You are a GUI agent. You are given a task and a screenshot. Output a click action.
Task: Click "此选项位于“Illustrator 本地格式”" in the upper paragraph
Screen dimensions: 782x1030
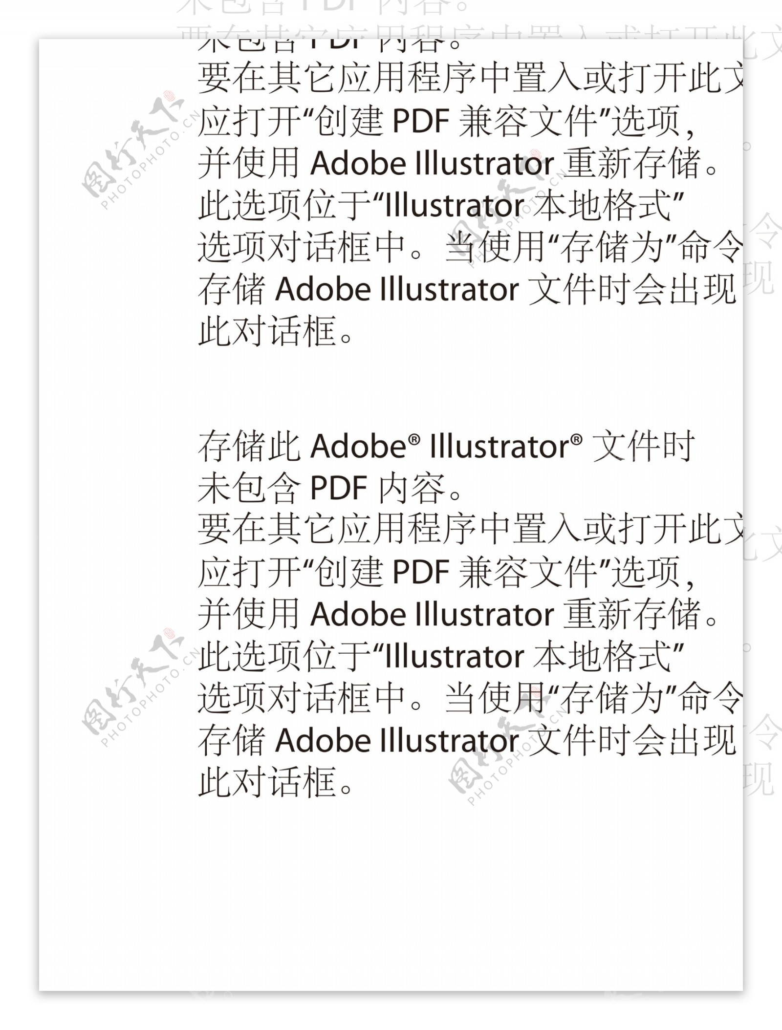pos(441,205)
